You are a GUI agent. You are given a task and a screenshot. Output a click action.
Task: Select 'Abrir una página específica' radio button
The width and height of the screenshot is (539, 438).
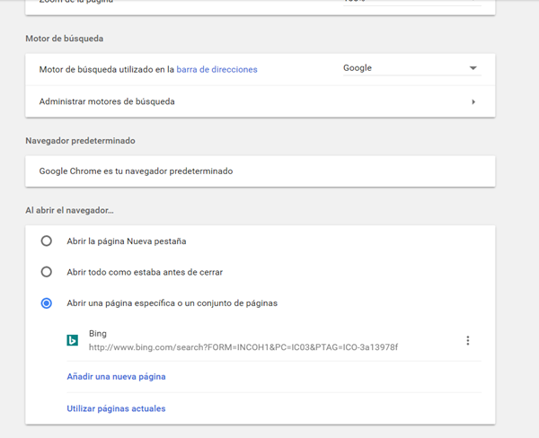pyautogui.click(x=47, y=303)
